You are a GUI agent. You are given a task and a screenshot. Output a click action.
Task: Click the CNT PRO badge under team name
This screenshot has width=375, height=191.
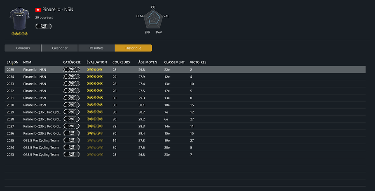[x=44, y=26]
